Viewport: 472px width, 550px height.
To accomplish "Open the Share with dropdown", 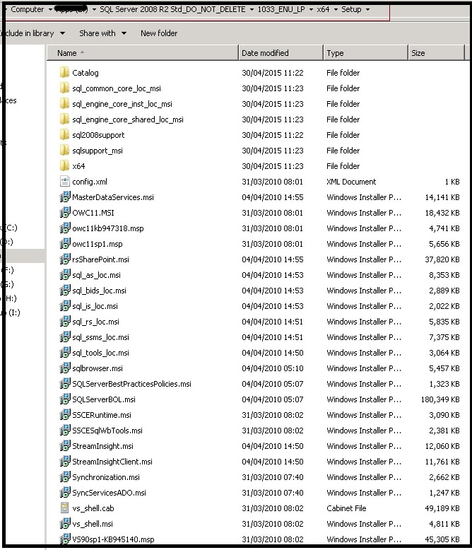I will (x=102, y=33).
